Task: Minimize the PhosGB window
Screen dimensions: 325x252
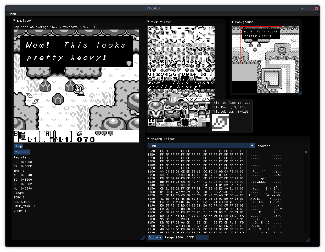Action: tap(302, 8)
